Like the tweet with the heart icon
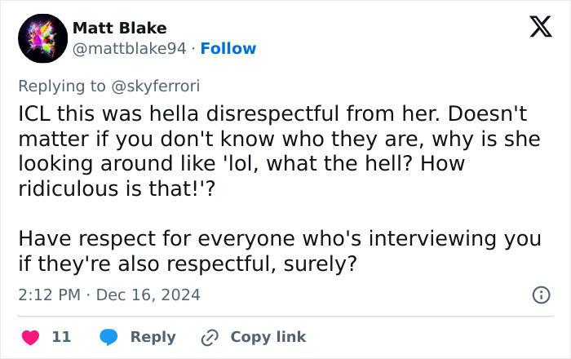Screen dimensions: 571x359 point(29,337)
